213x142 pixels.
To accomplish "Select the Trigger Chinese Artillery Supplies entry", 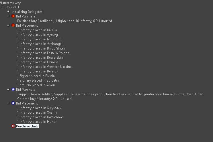I will pos(110,94).
